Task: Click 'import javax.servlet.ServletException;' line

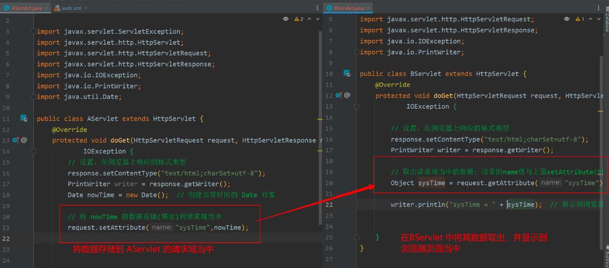Action: [110, 31]
